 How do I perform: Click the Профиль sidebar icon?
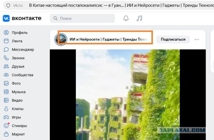coord(6,33)
